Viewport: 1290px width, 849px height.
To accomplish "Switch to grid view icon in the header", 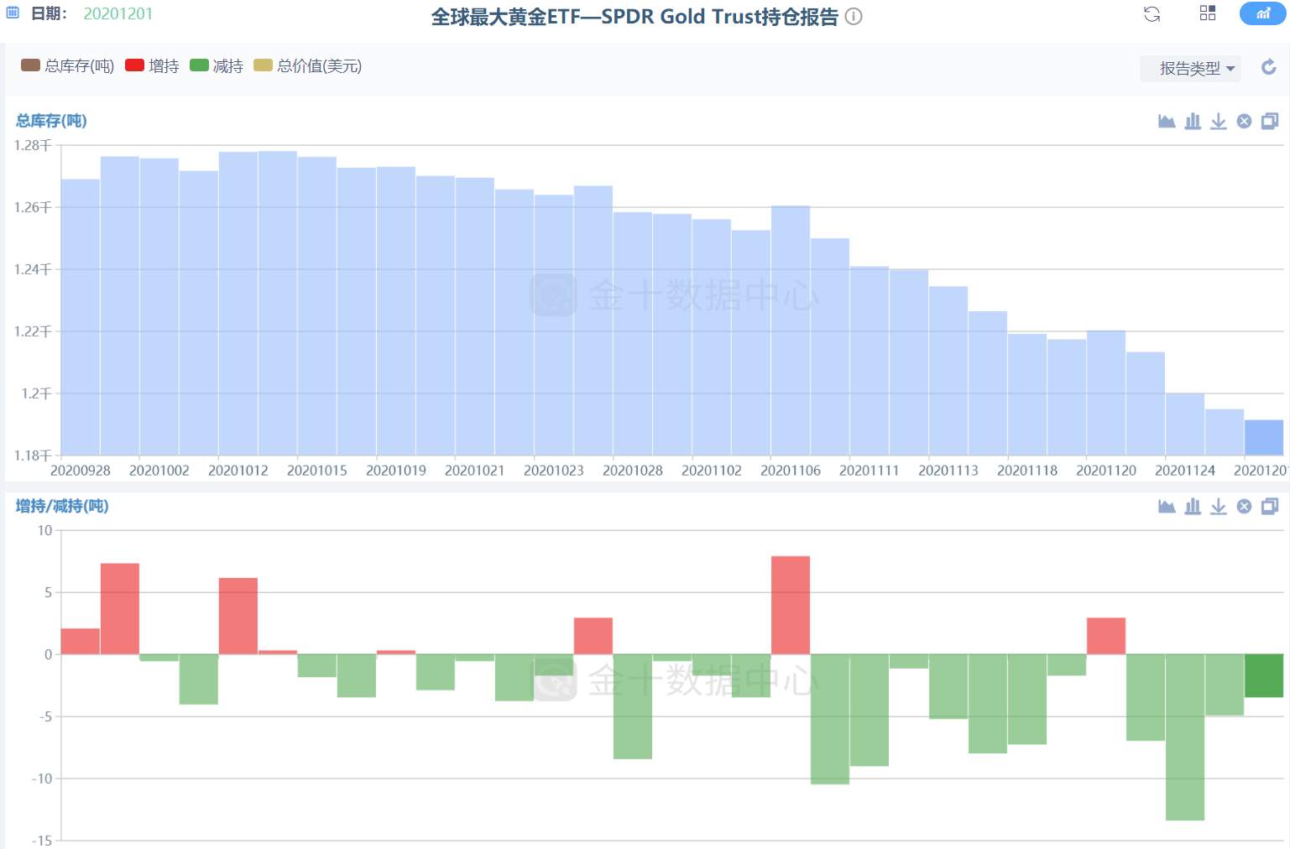I will tap(1208, 13).
